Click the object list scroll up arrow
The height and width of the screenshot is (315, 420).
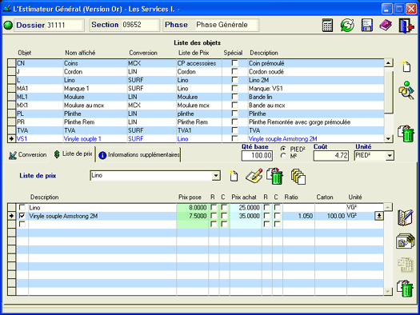pyautogui.click(x=389, y=63)
